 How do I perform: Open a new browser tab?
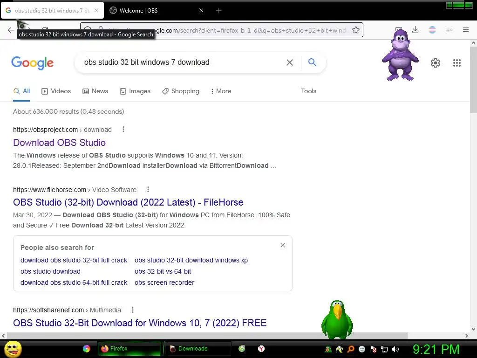tap(218, 10)
